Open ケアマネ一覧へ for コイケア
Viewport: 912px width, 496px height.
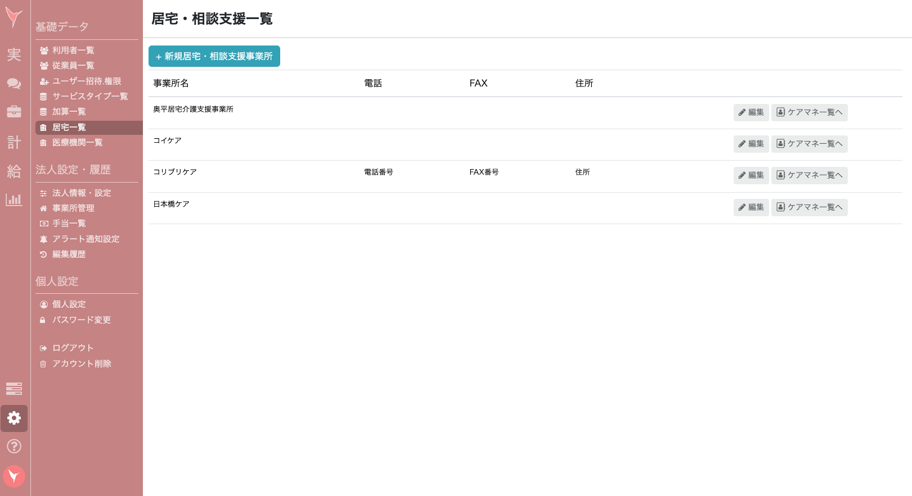[810, 144]
